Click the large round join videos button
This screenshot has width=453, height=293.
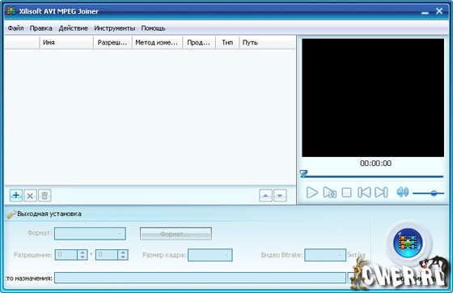[x=408, y=243]
